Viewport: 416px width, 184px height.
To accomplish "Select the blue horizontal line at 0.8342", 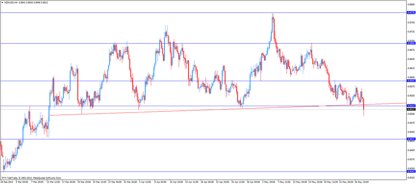I will pos(203,172).
